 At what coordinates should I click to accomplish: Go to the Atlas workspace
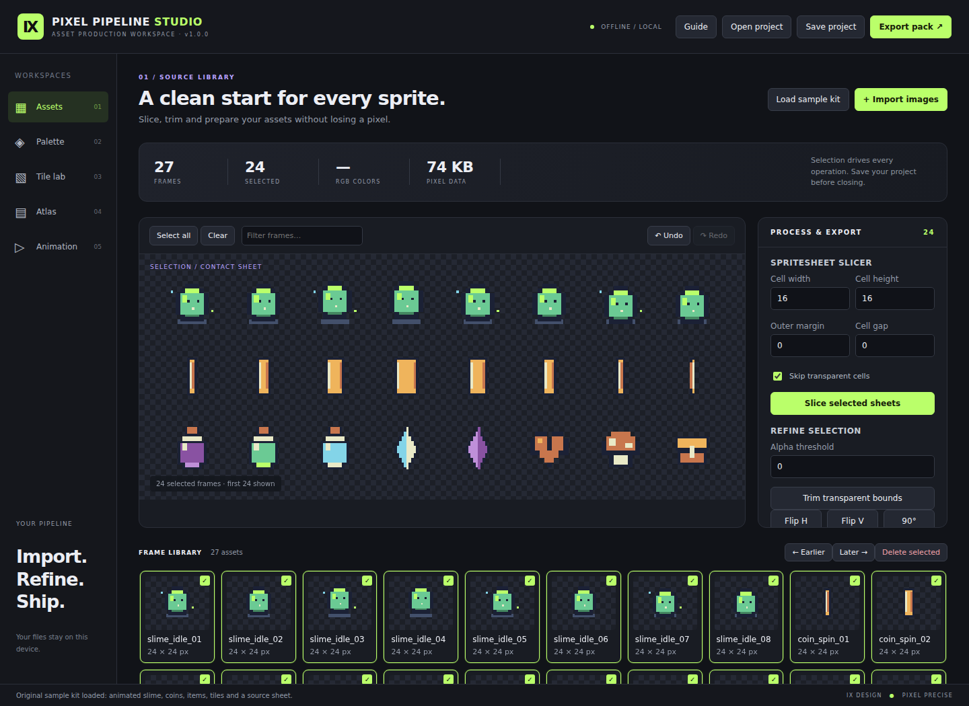click(x=58, y=212)
